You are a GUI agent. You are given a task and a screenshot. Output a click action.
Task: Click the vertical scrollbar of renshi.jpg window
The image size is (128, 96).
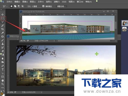coord(116,25)
